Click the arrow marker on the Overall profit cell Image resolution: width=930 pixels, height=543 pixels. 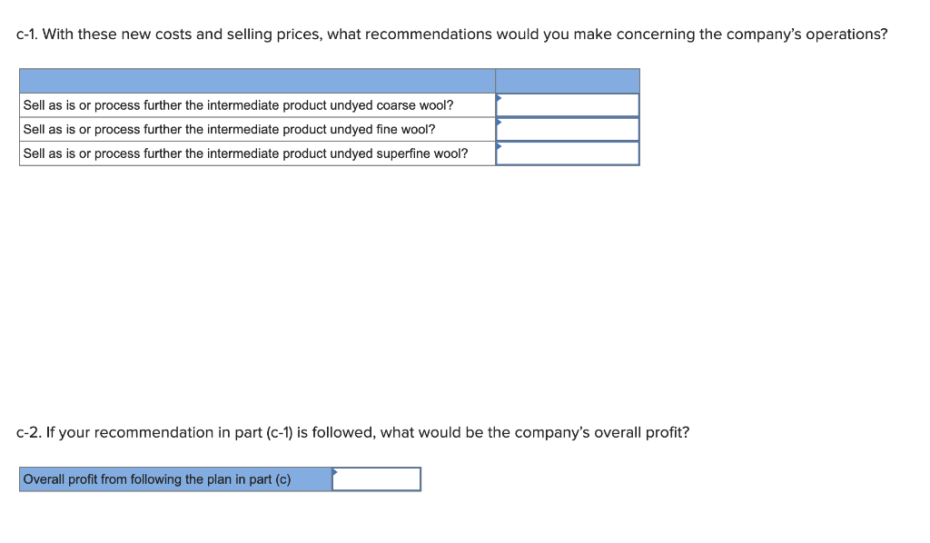click(335, 473)
